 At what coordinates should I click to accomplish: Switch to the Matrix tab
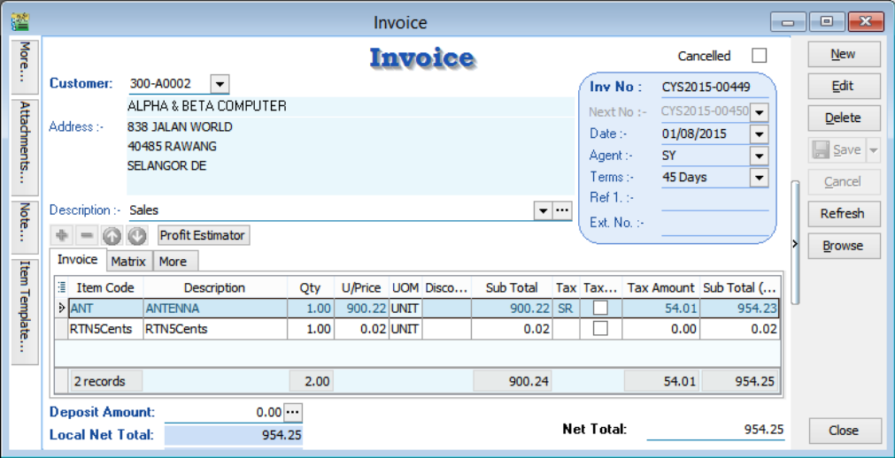[128, 262]
